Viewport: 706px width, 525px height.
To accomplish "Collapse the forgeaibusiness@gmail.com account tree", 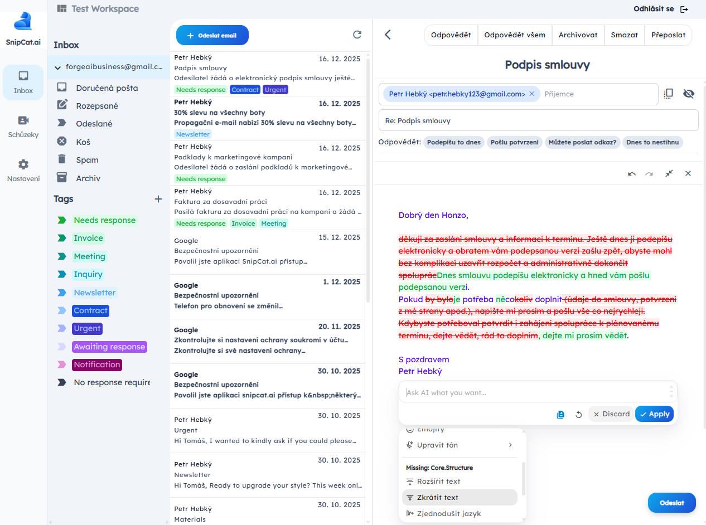I will [x=57, y=67].
